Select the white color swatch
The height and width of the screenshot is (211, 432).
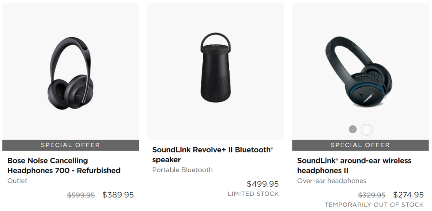(366, 129)
